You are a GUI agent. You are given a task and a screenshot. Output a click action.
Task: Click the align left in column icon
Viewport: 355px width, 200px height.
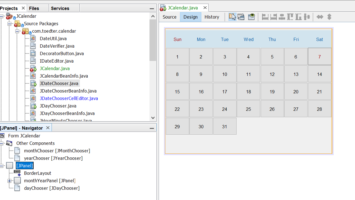pyautogui.click(x=265, y=17)
